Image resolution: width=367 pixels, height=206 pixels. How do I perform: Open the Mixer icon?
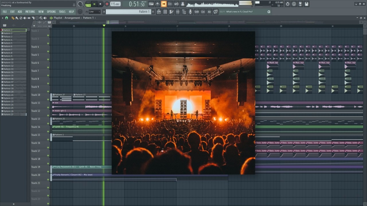(x=177, y=12)
